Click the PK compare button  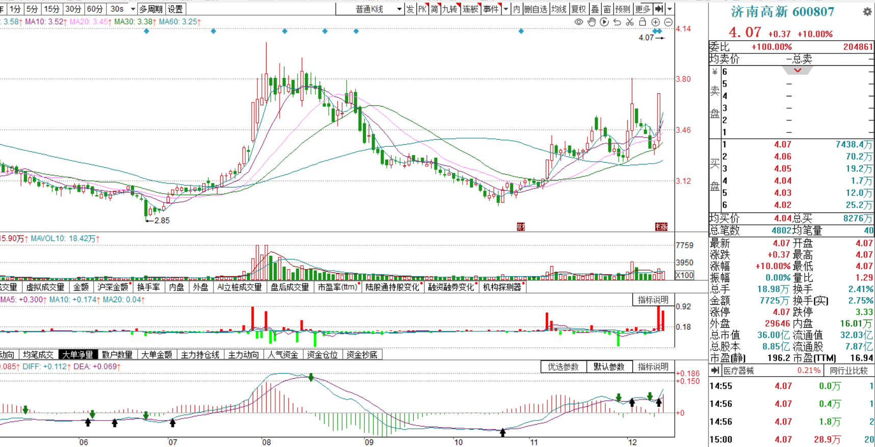click(x=422, y=9)
